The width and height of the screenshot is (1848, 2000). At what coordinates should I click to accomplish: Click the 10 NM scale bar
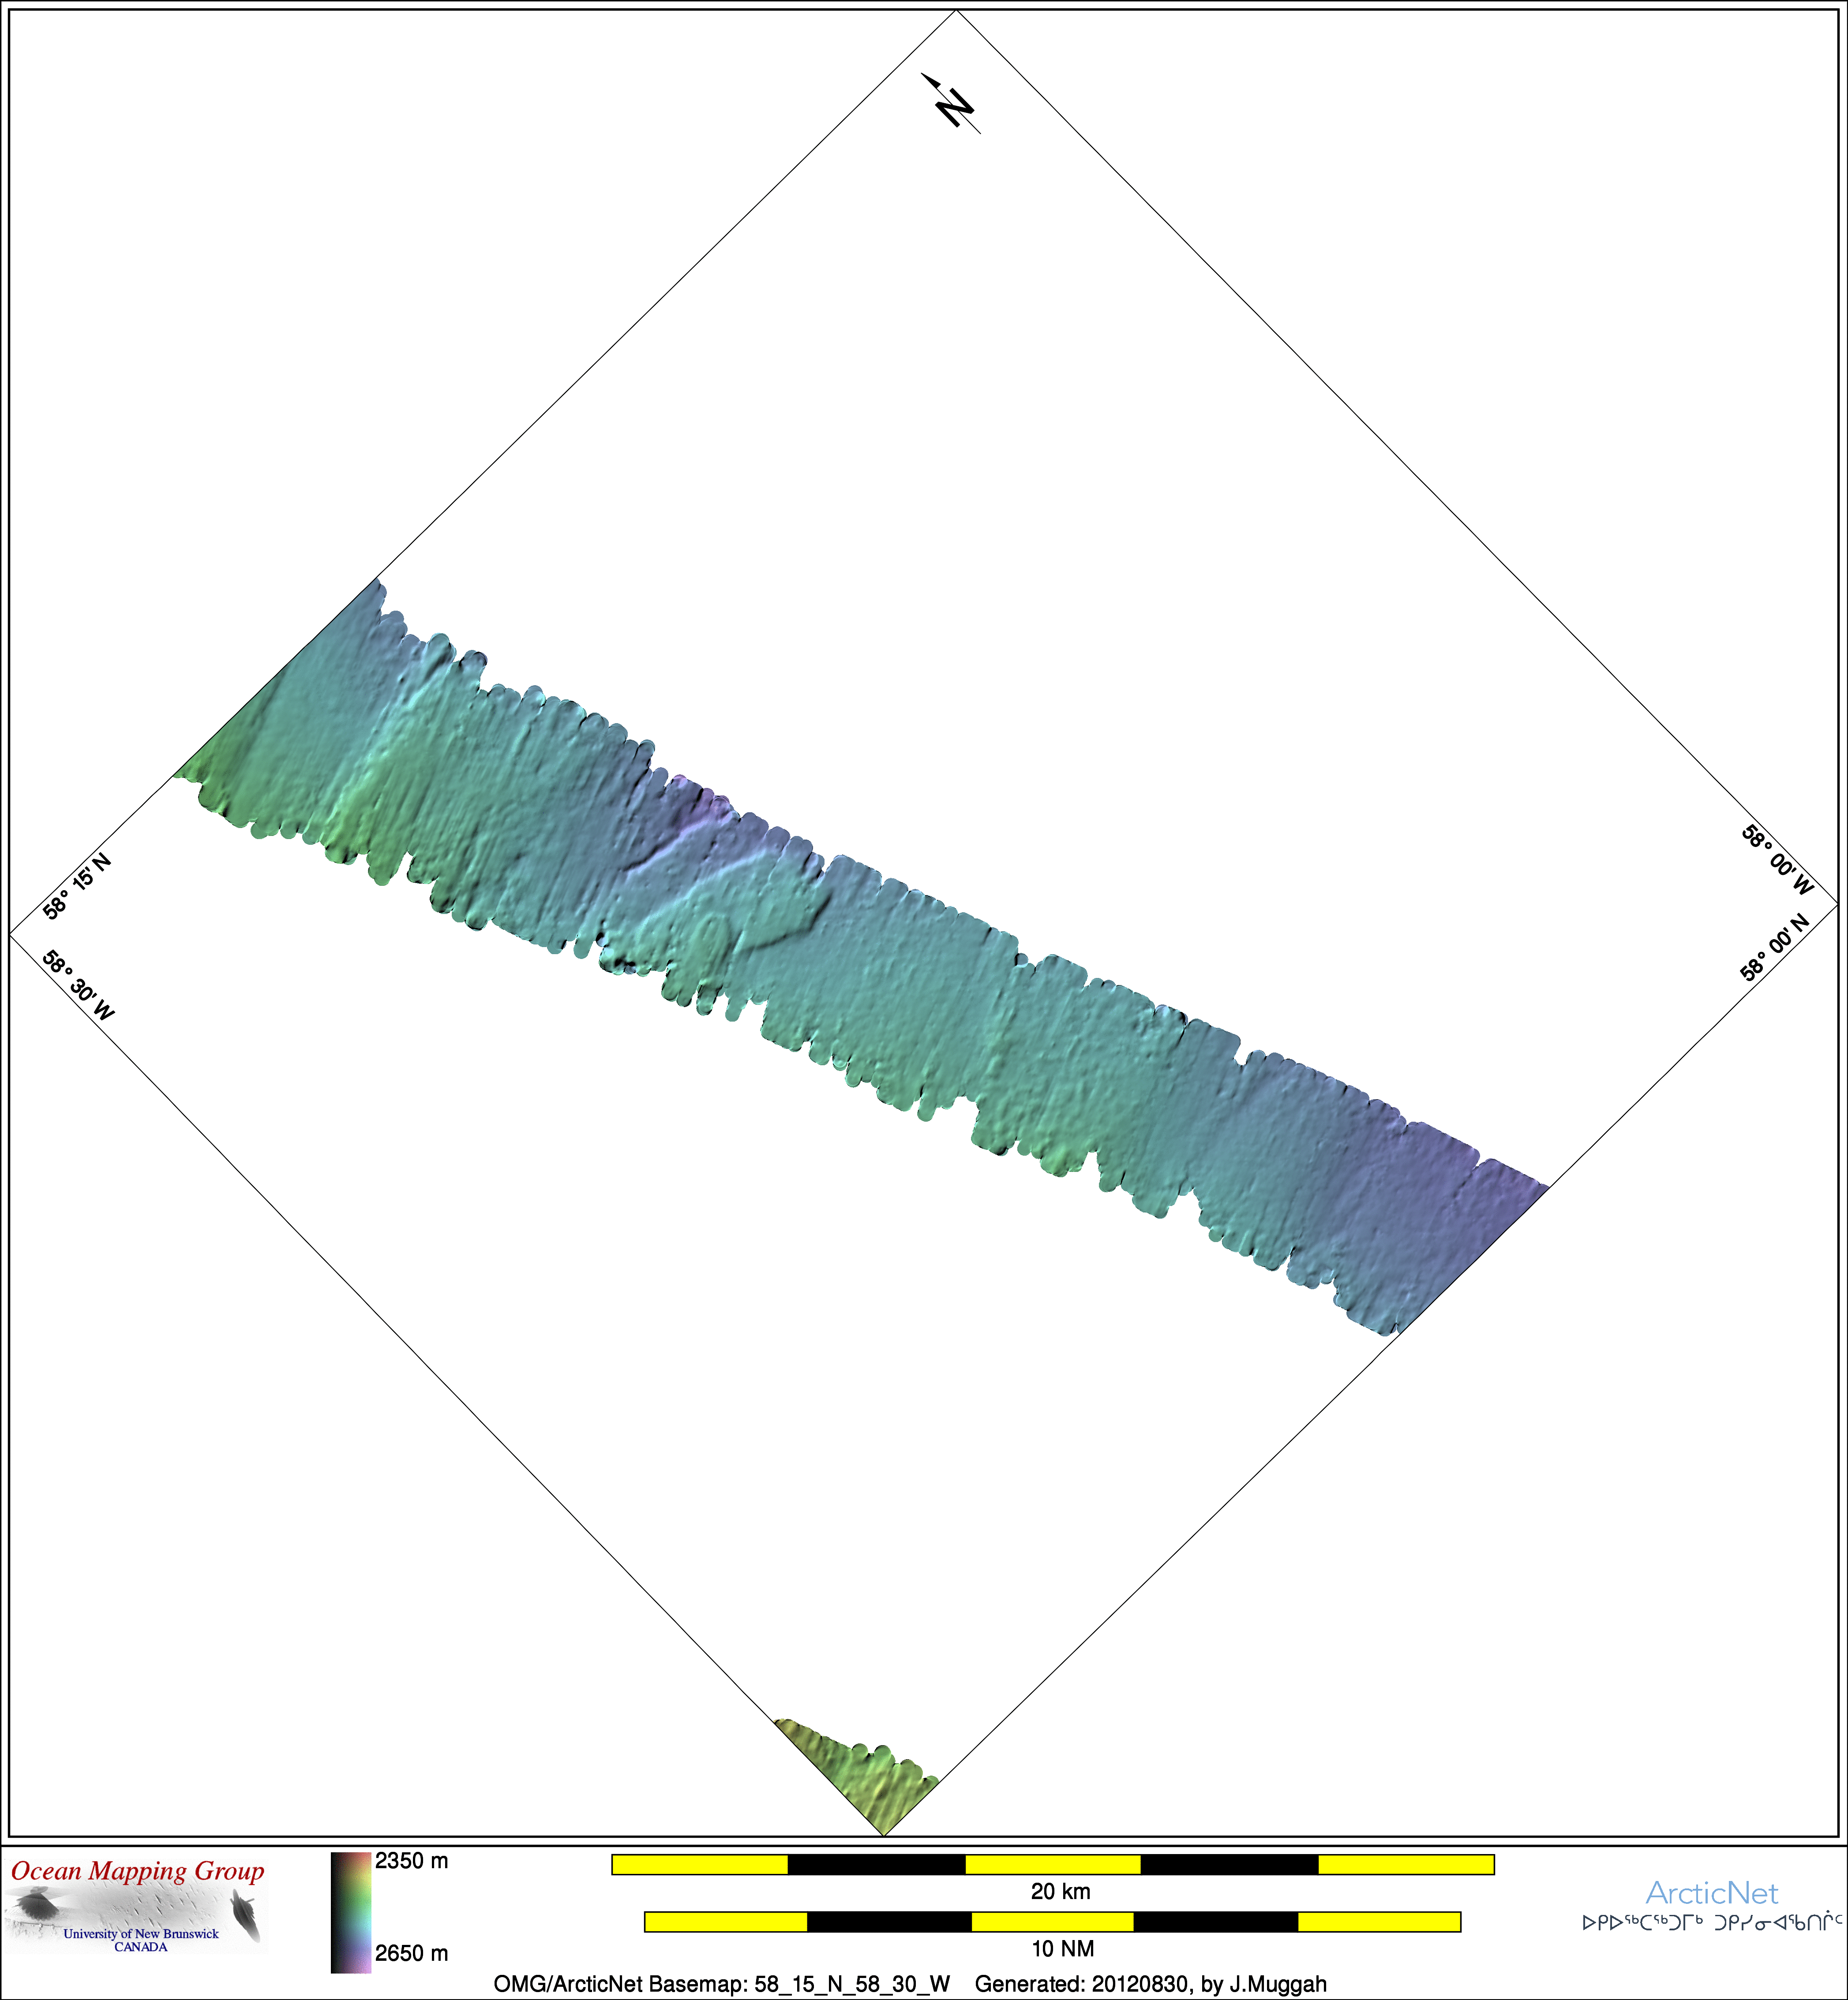pos(1052,1921)
